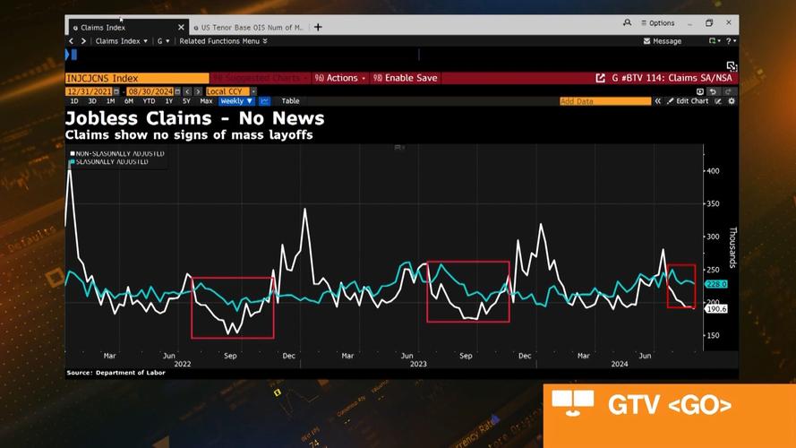This screenshot has width=796, height=448.
Task: Open end date calendar picker for 08/30/2024
Action: 177,91
